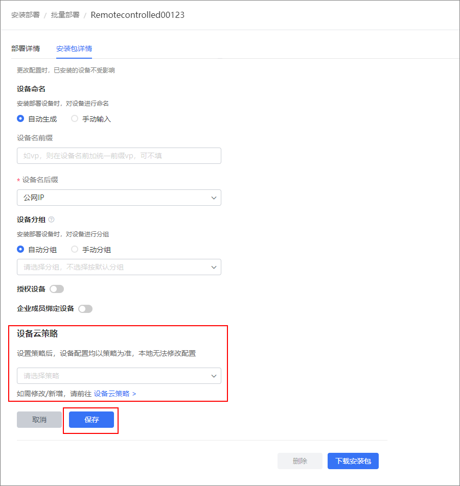This screenshot has width=460, height=486.
Task: Open the 请选择策略 policy dropdown
Action: [x=119, y=376]
